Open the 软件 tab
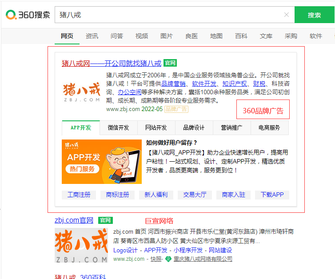This screenshot has width=335, height=279. pyautogui.click(x=316, y=36)
